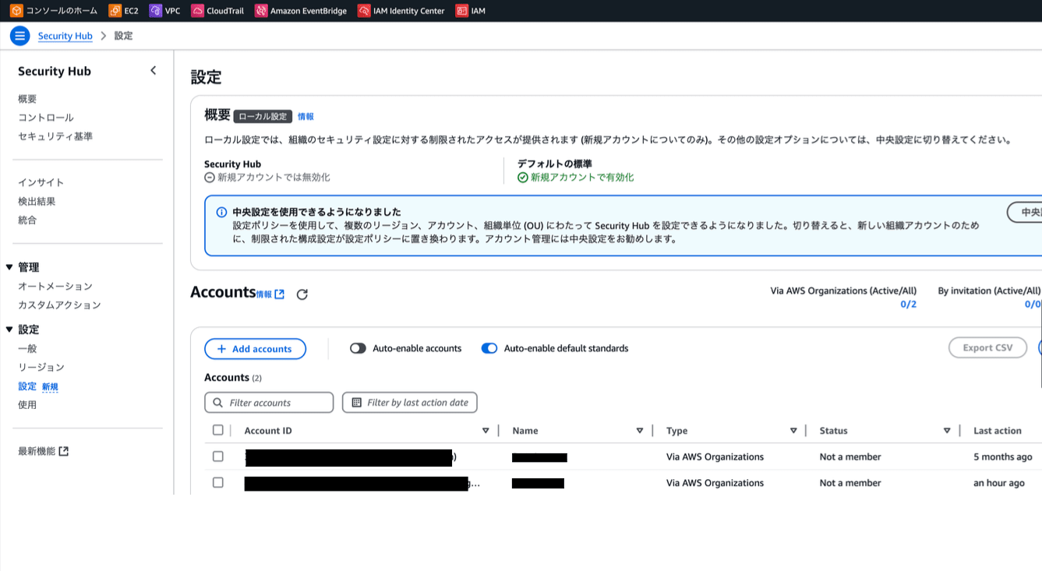Open カスタムアクション in the sidebar
Screen dimensions: 1042x571
tap(60, 305)
